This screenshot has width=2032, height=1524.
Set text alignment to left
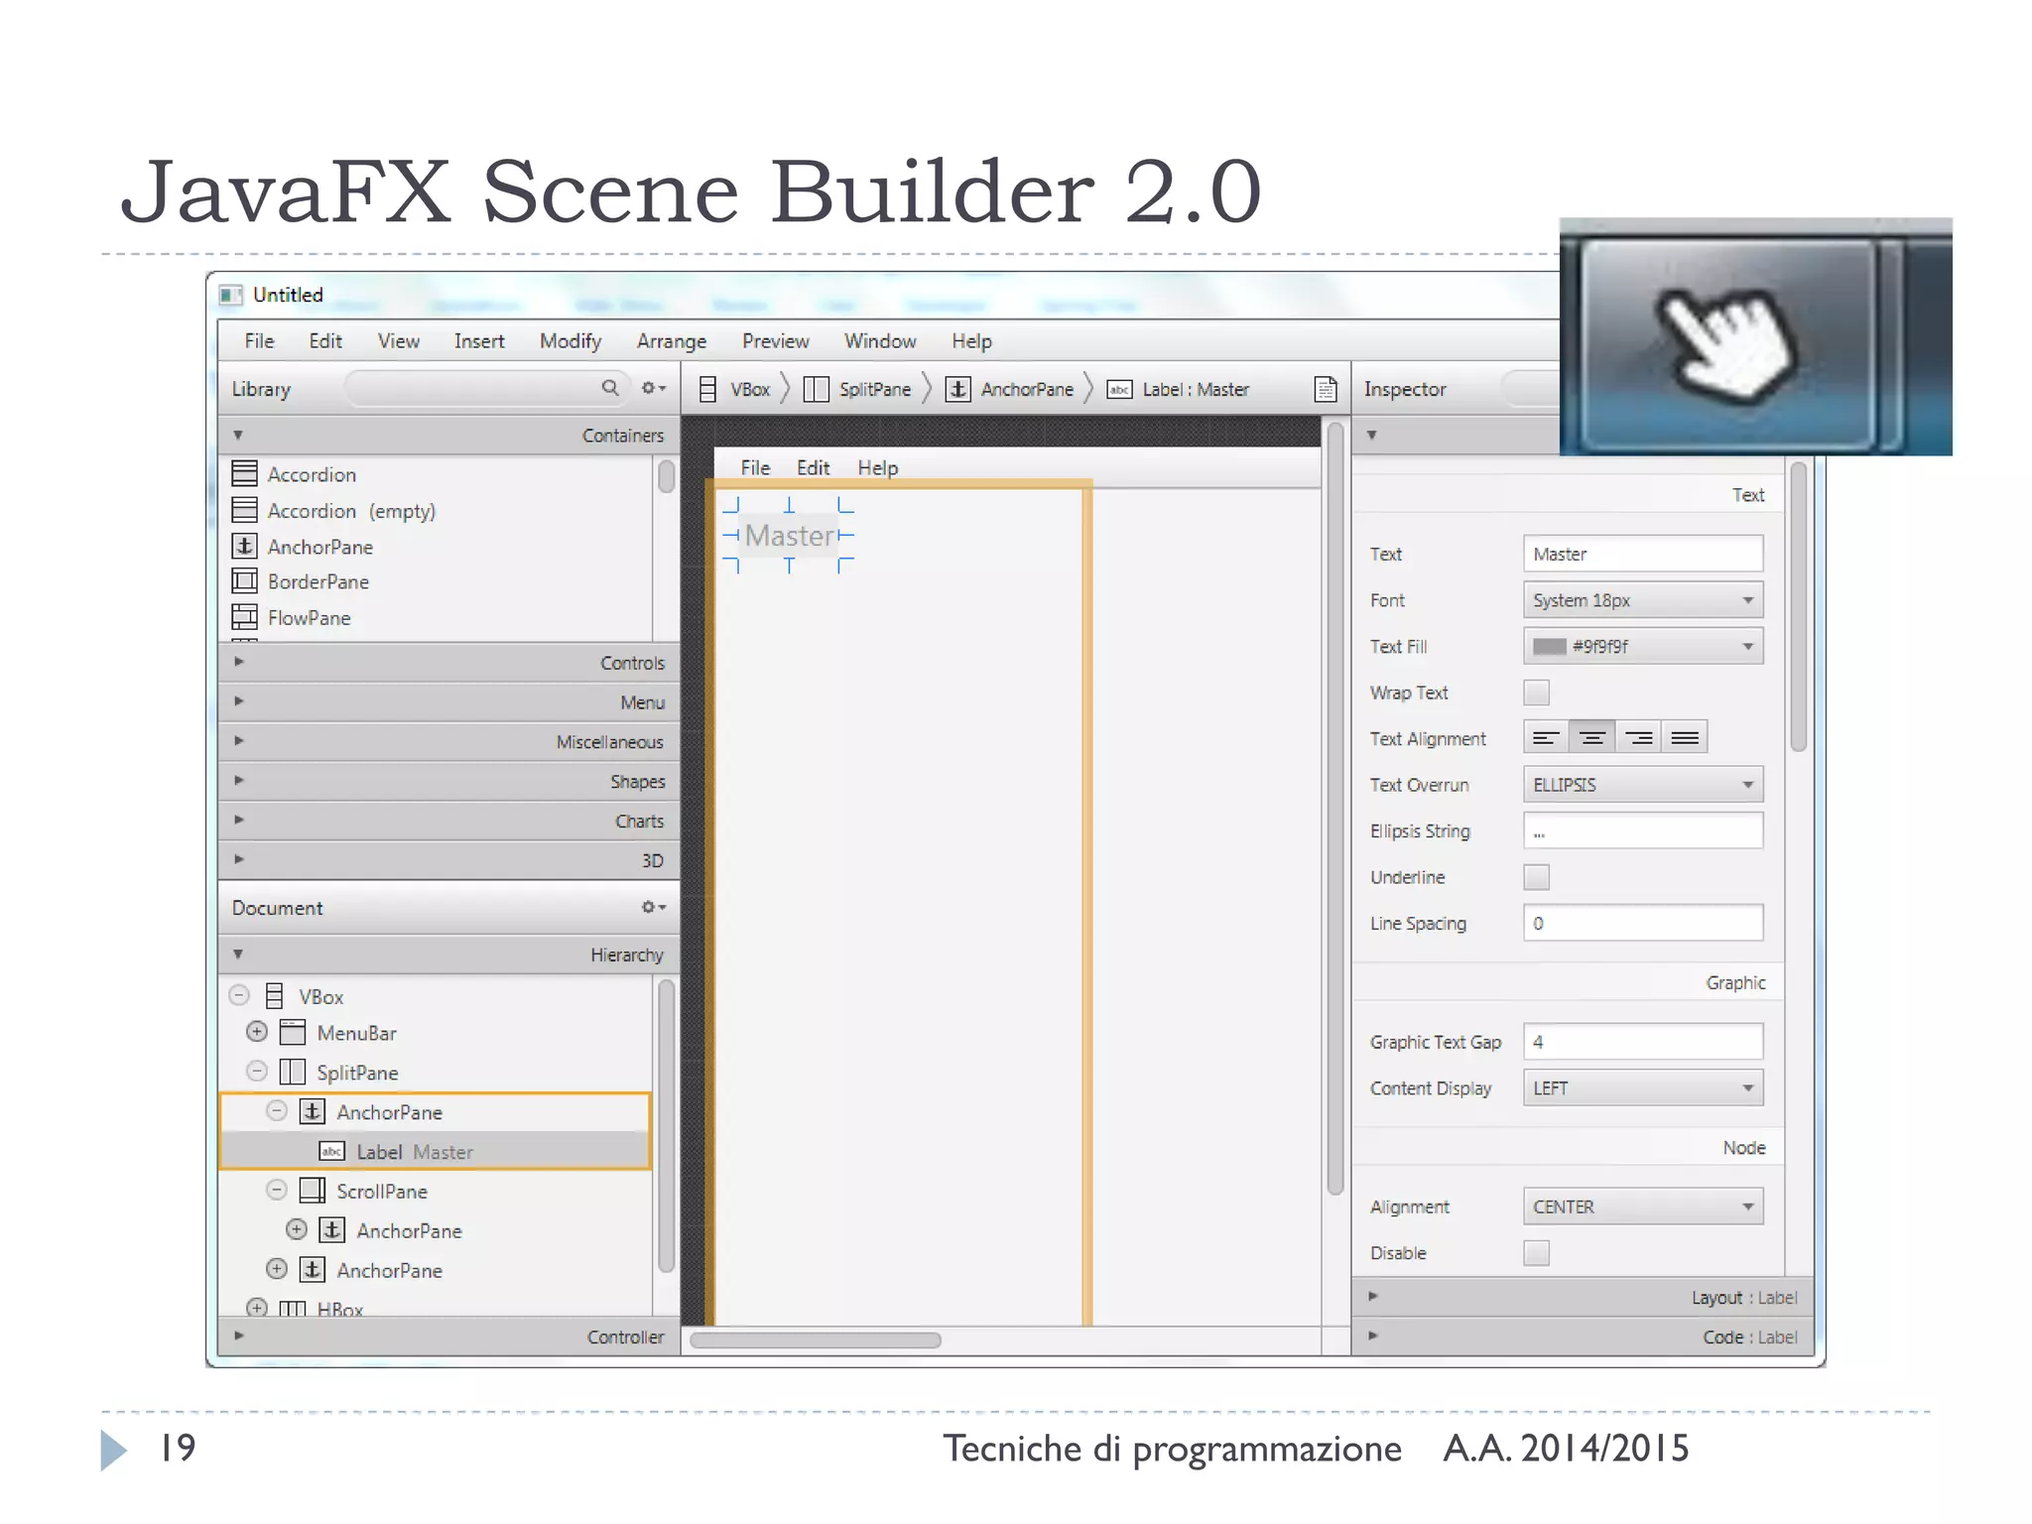1546,737
